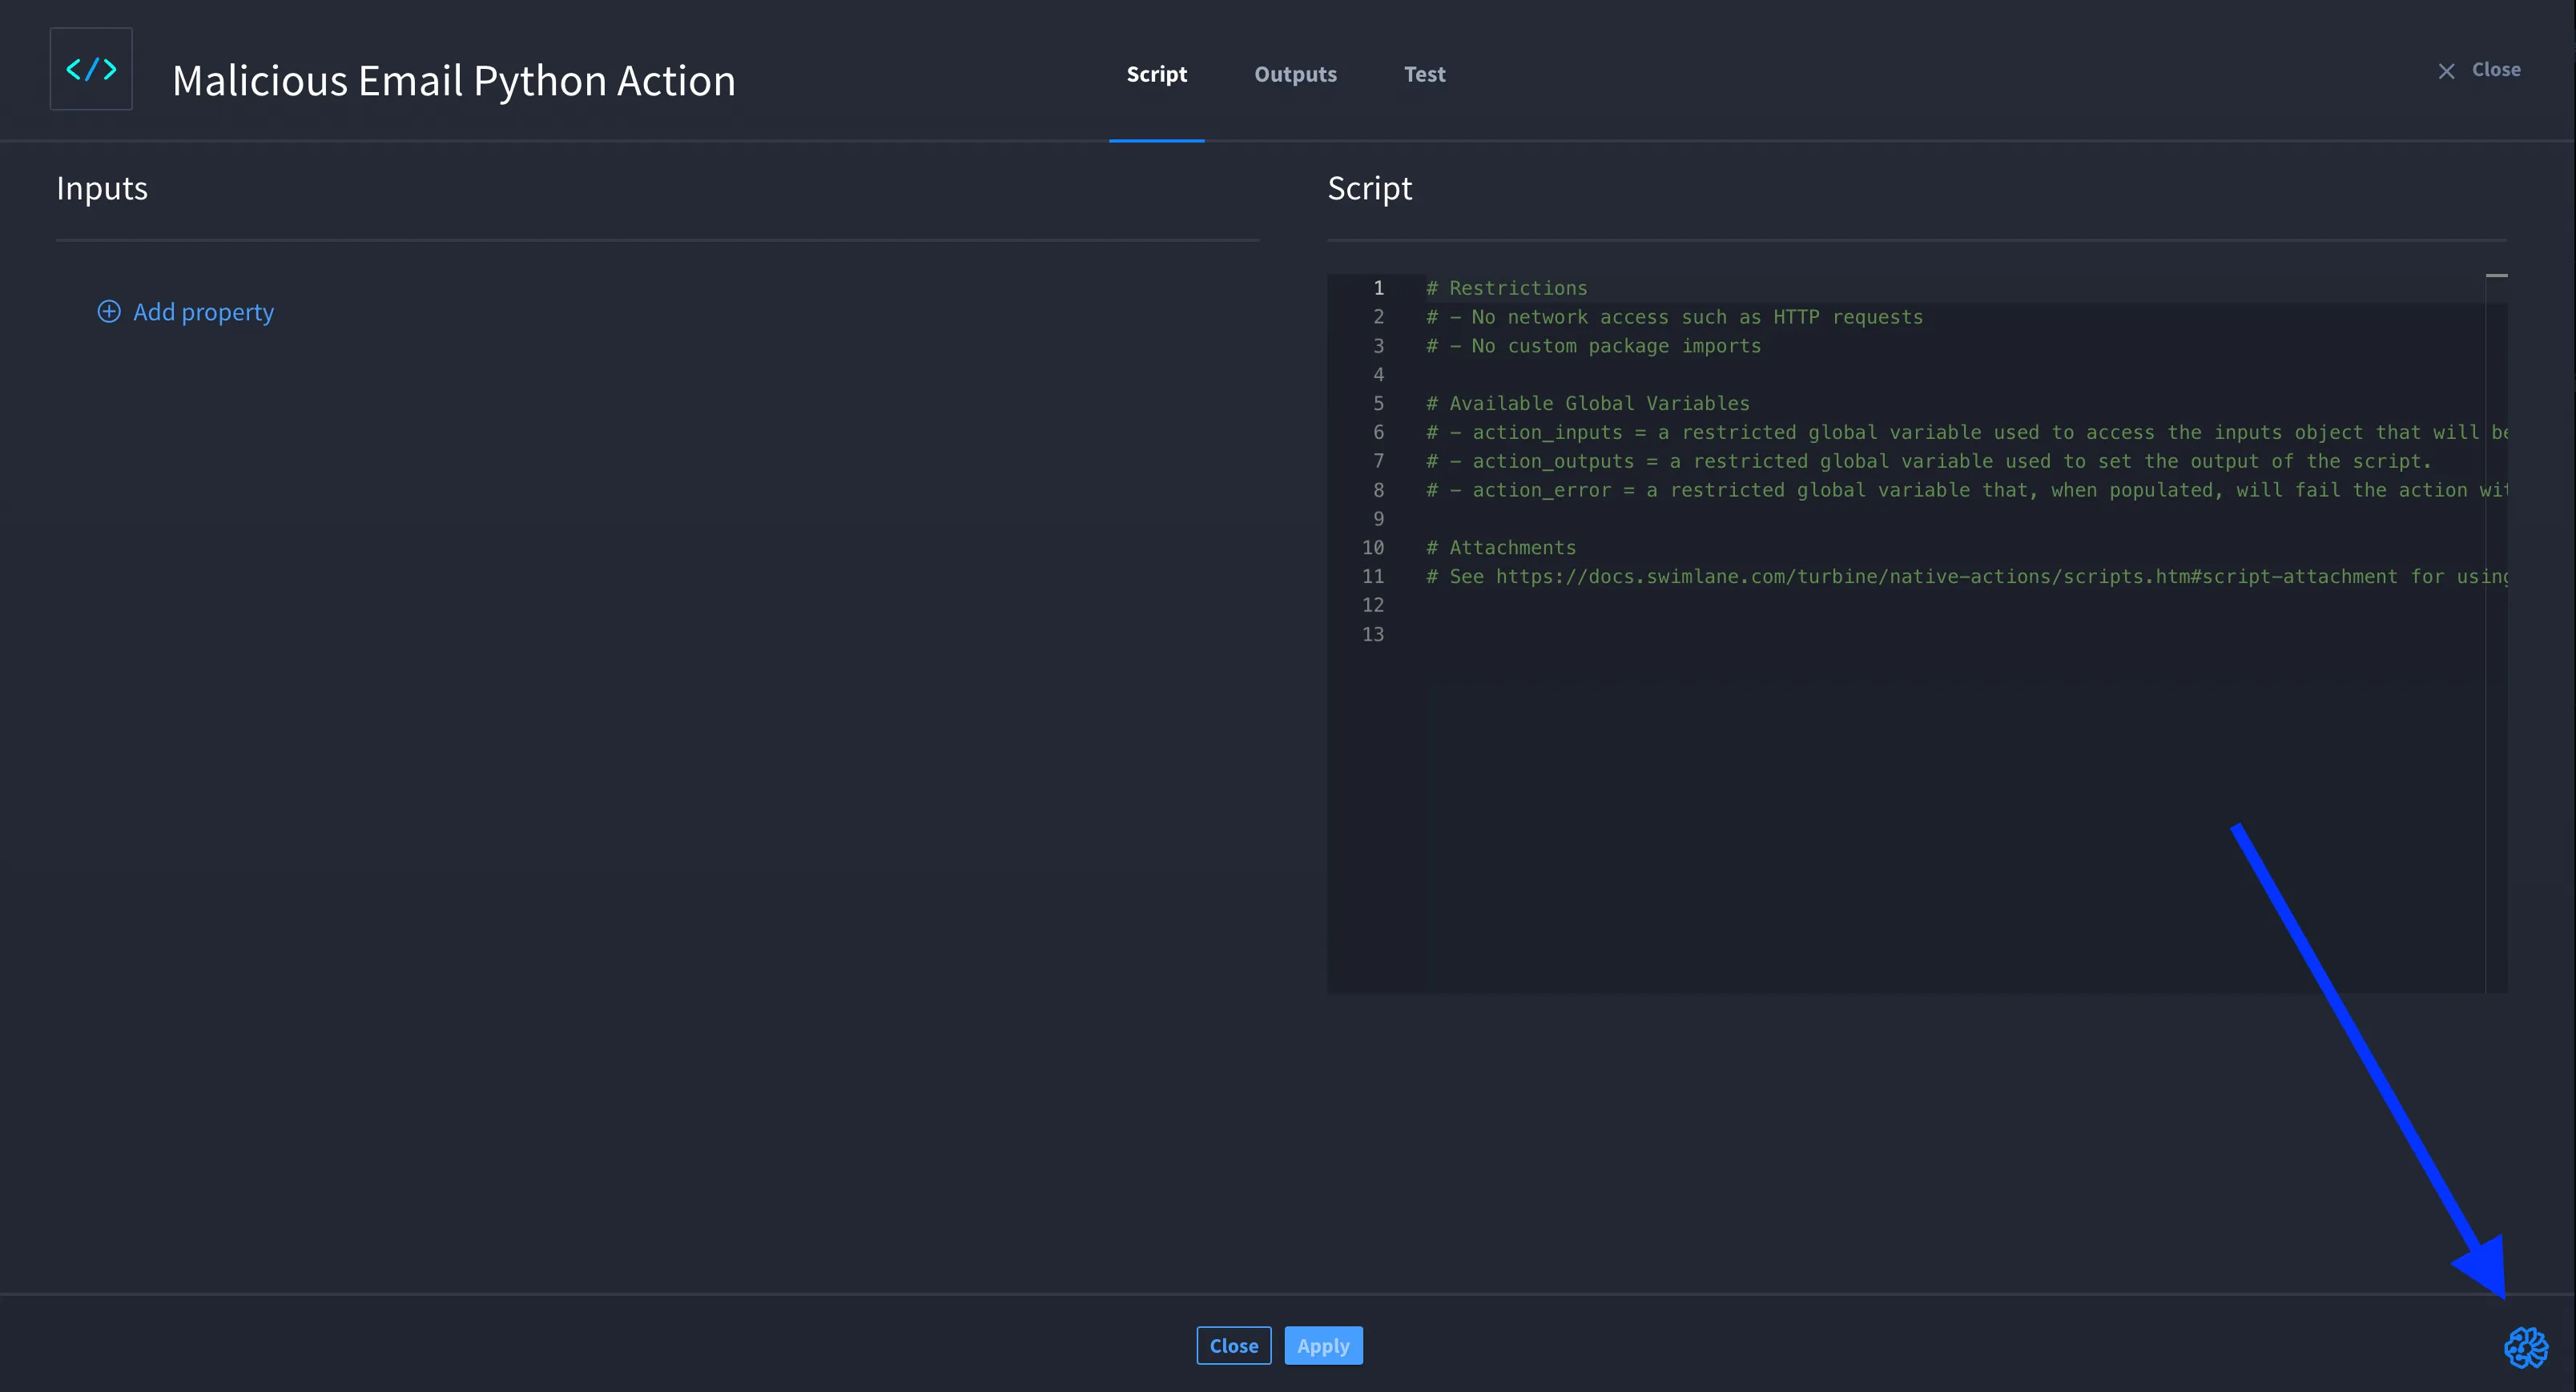
Task: Click the Close button in the footer
Action: [1233, 1345]
